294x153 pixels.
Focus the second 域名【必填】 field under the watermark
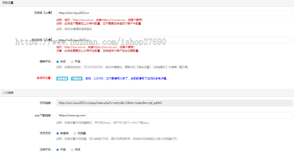pos(174,40)
